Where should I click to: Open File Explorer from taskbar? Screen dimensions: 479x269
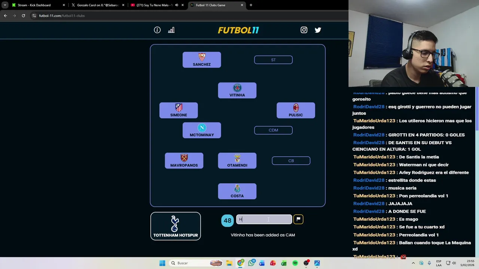[229, 263]
